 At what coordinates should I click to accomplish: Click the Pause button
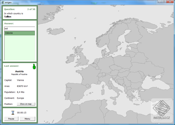(11, 119)
